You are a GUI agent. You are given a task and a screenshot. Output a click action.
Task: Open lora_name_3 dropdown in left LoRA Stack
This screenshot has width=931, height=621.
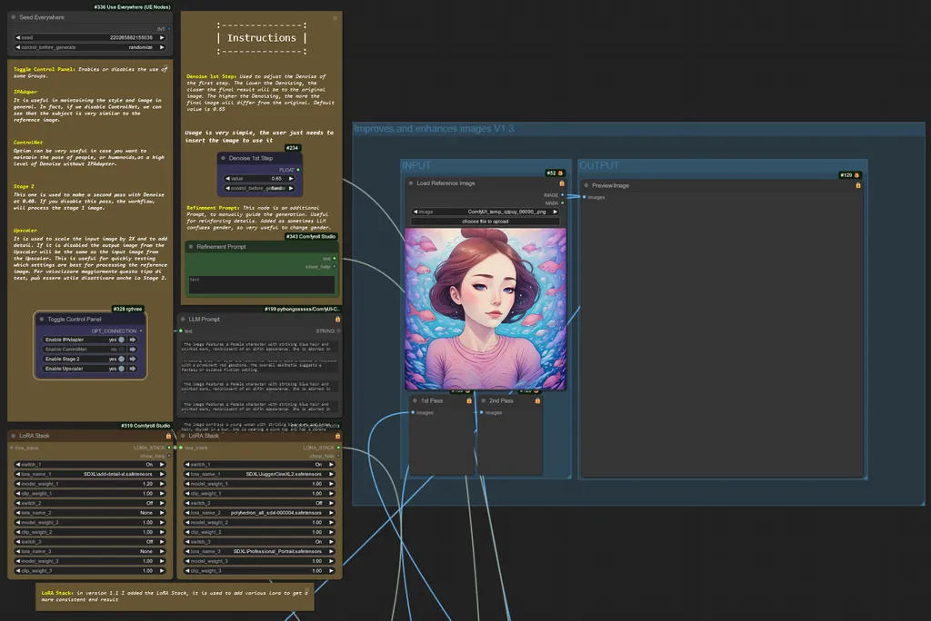[x=90, y=551]
